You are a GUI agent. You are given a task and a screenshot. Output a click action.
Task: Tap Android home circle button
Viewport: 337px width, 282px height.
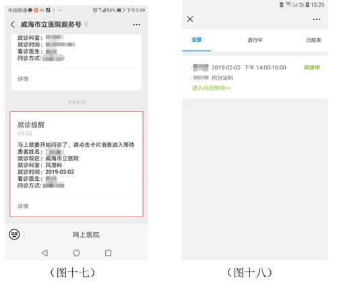(76, 253)
